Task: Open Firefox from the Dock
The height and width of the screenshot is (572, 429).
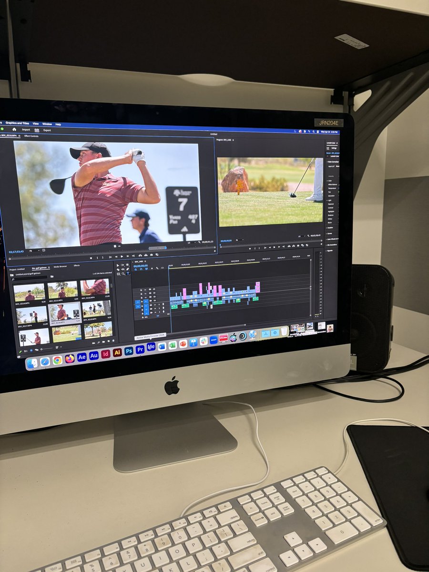Action: 70,358
